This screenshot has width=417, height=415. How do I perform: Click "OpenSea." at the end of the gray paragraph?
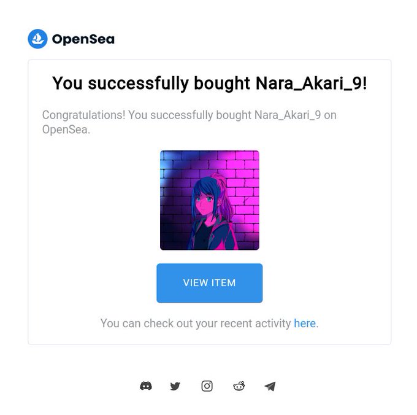tap(66, 130)
